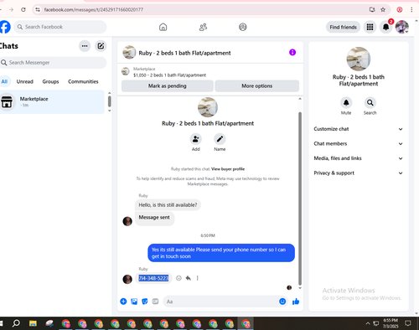Open the Friends icon in top navigation
419x330 pixels.
(x=203, y=27)
